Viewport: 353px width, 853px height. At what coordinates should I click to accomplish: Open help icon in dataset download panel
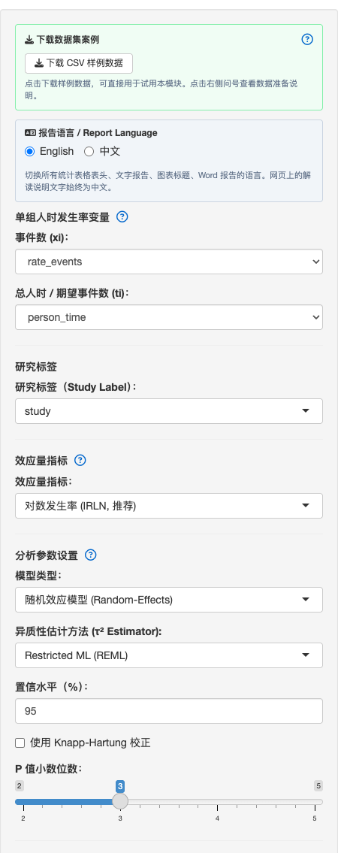307,39
